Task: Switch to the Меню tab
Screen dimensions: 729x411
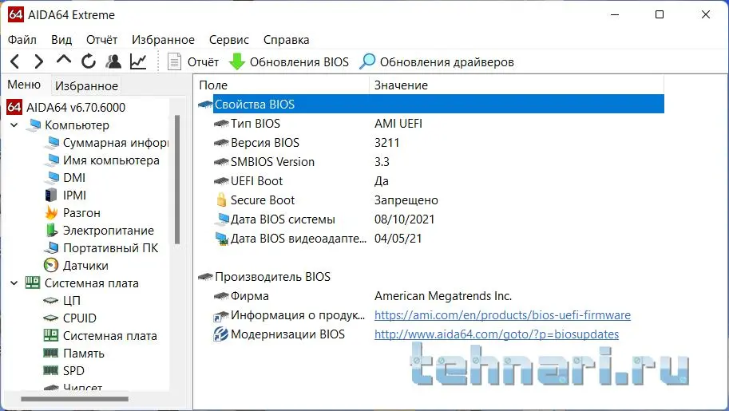Action: [x=24, y=85]
